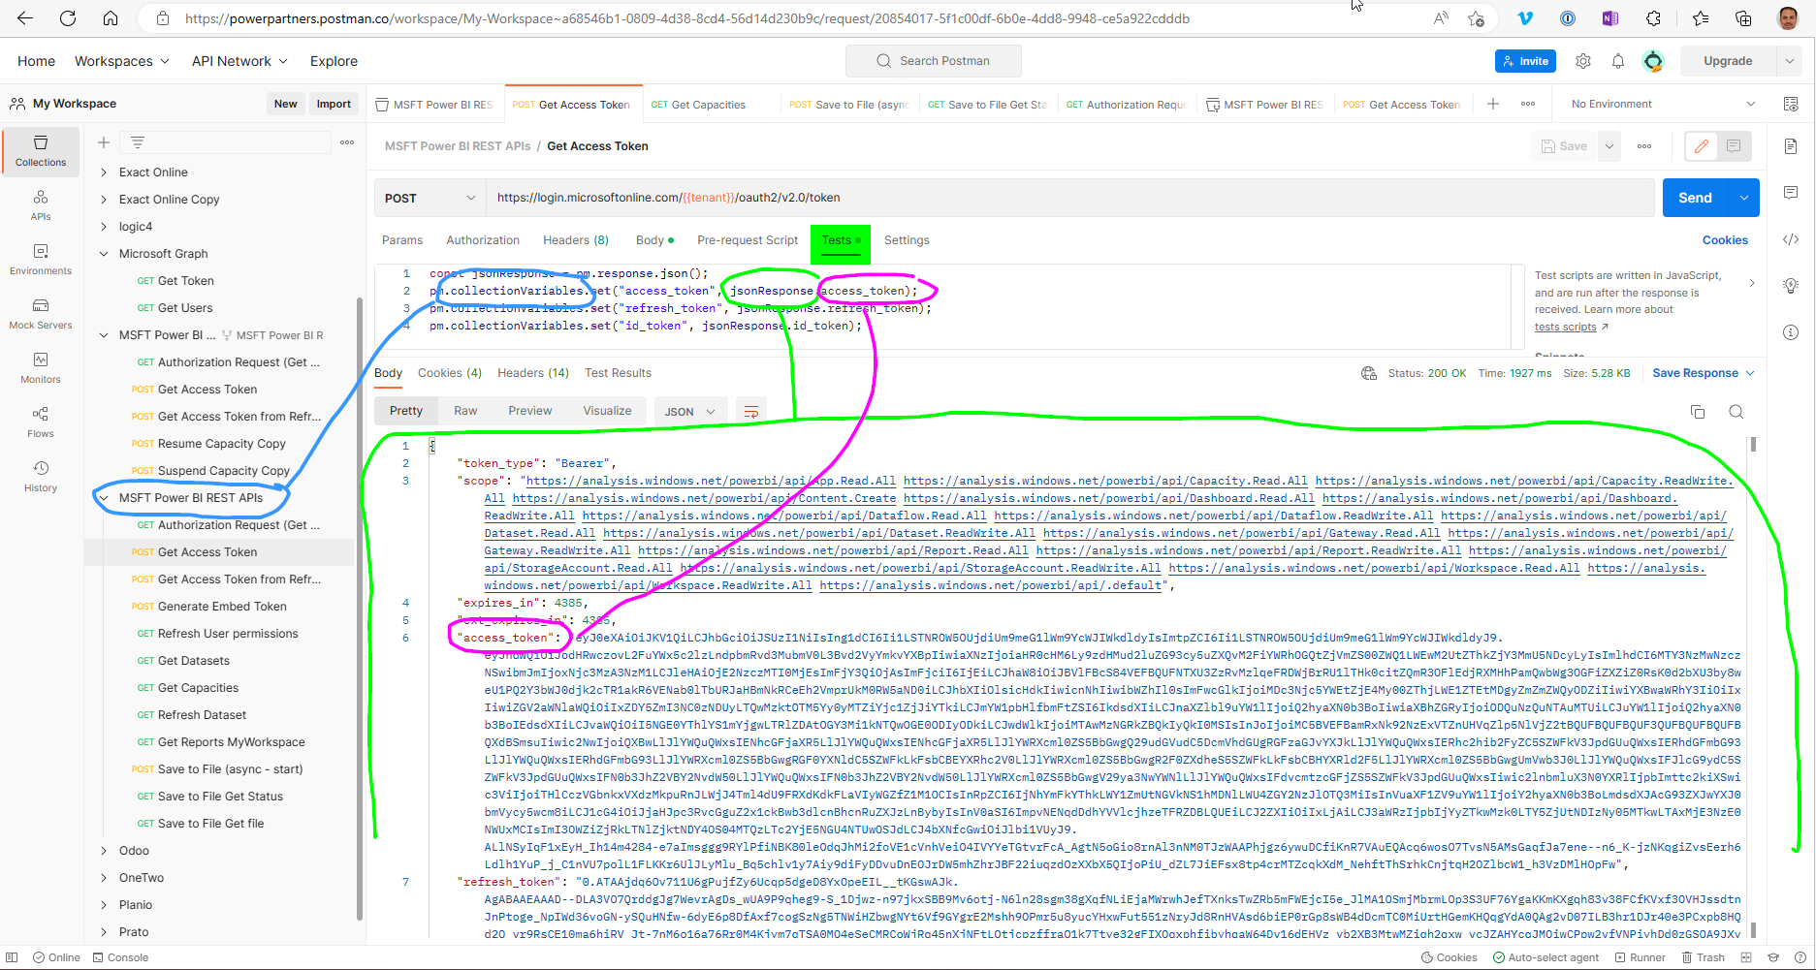
Task: Collapse the MSFT Power BI REST APIs collection
Action: tap(104, 498)
